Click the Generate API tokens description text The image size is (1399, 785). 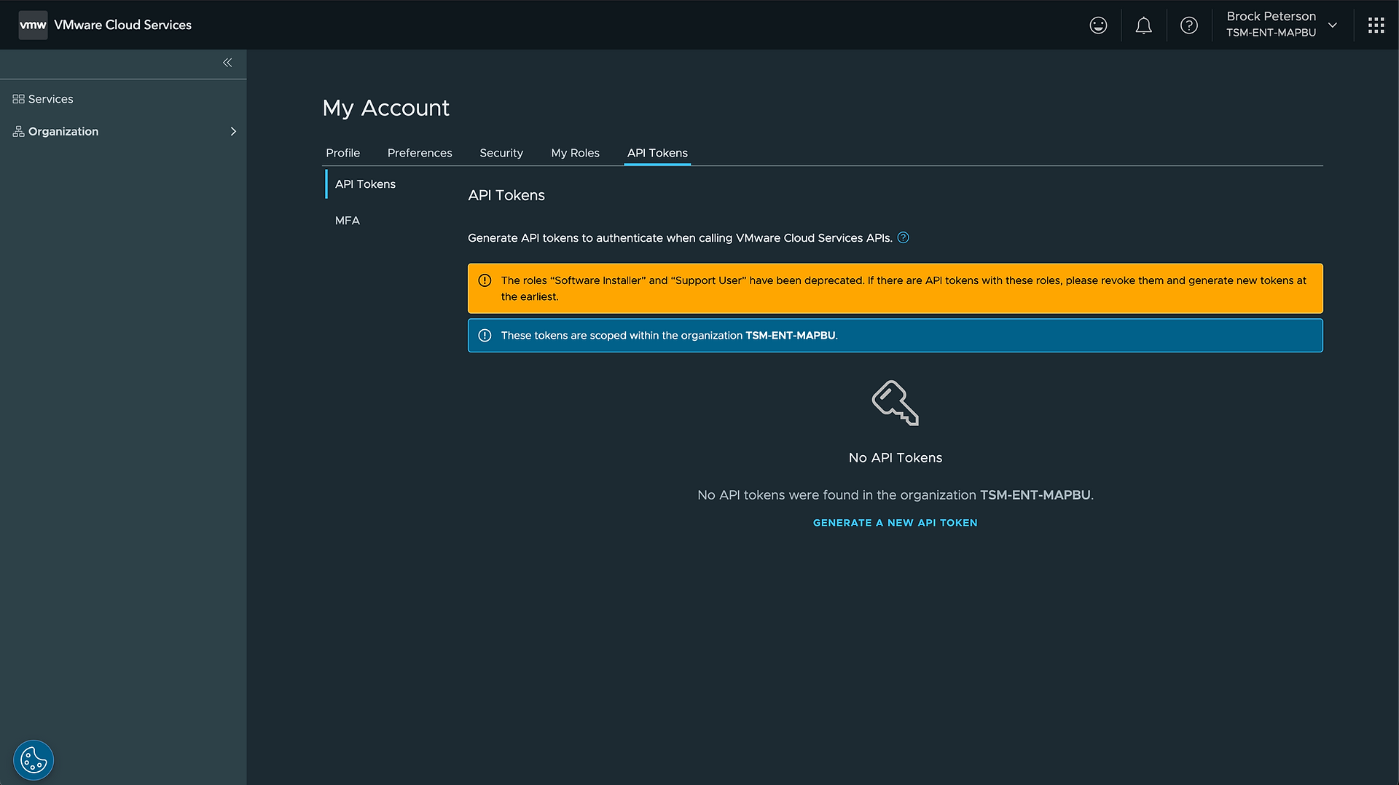click(x=680, y=238)
